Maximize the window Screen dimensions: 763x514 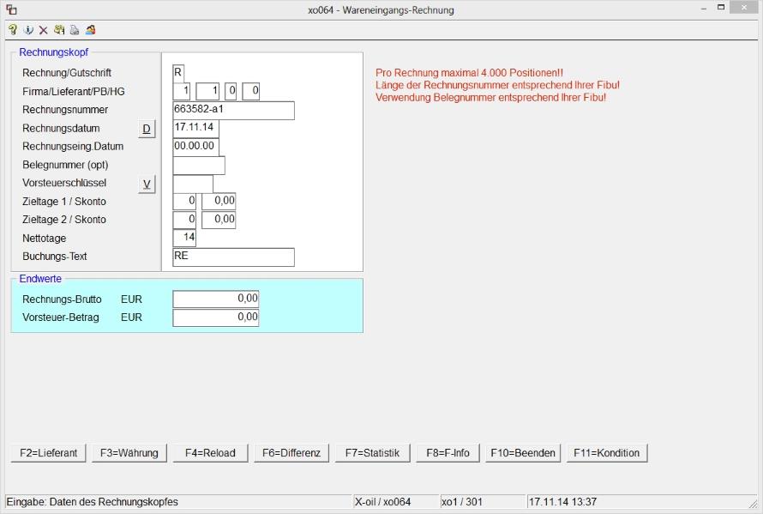tap(721, 8)
